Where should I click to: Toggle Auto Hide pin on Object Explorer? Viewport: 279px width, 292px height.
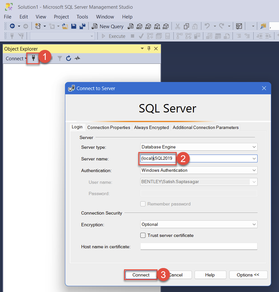click(x=149, y=49)
